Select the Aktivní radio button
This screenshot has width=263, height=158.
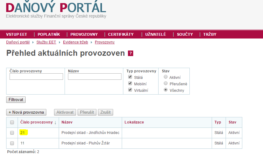coord(166,77)
